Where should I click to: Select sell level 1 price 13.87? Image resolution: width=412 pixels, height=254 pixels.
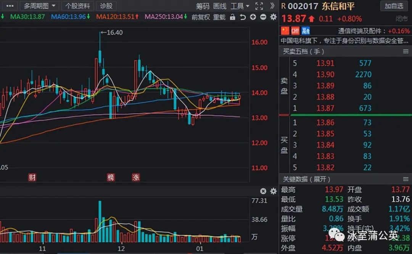click(x=325, y=108)
